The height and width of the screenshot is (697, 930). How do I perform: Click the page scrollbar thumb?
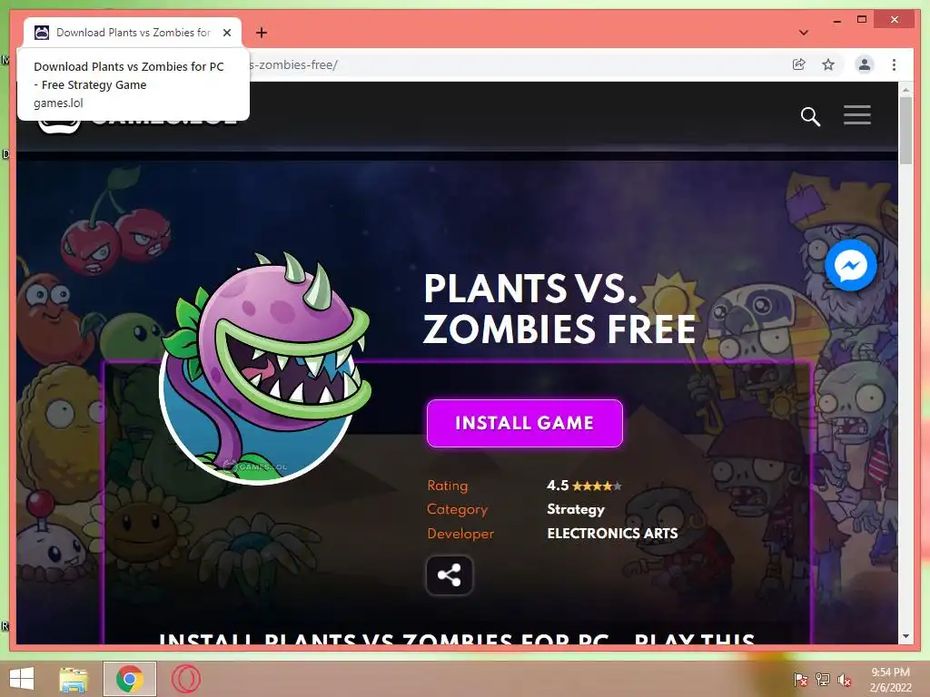click(x=905, y=130)
